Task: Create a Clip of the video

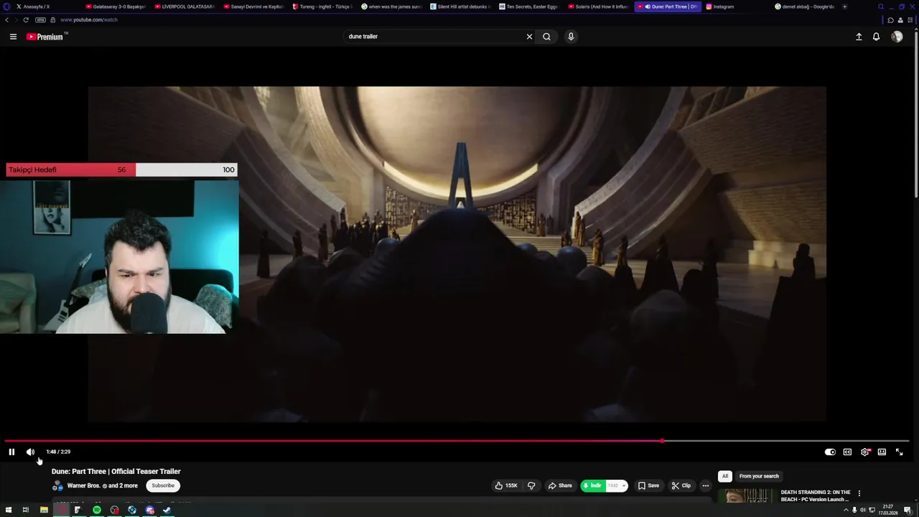Action: pos(681,485)
